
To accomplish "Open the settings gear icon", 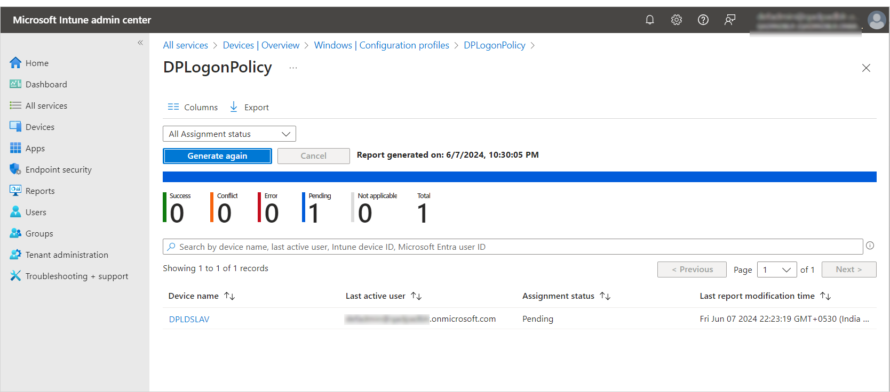I will [676, 20].
